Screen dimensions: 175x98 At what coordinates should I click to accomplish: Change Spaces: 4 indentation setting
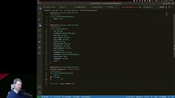(139, 97)
